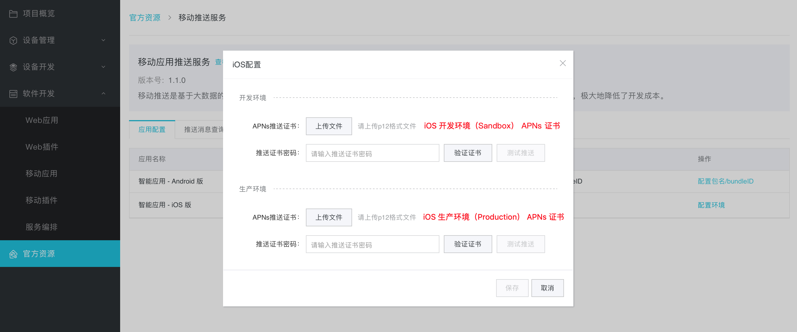Click the 版本号: 1.1.0 text

(162, 80)
